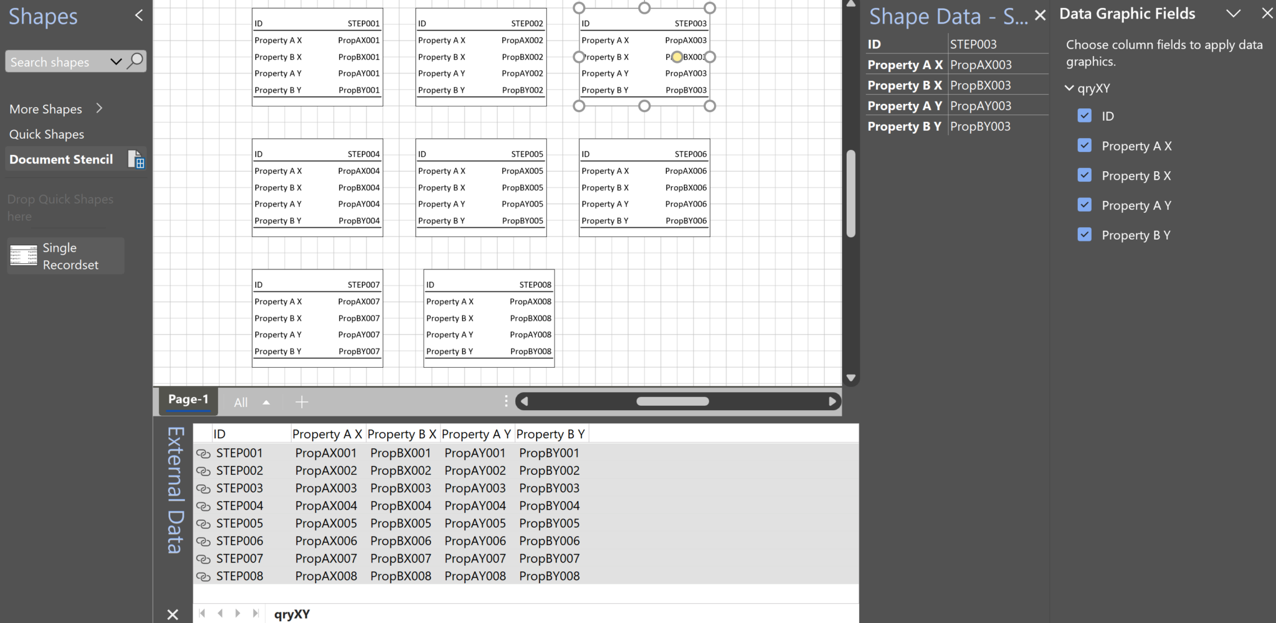Open the search shapes dropdown arrow

(x=116, y=62)
